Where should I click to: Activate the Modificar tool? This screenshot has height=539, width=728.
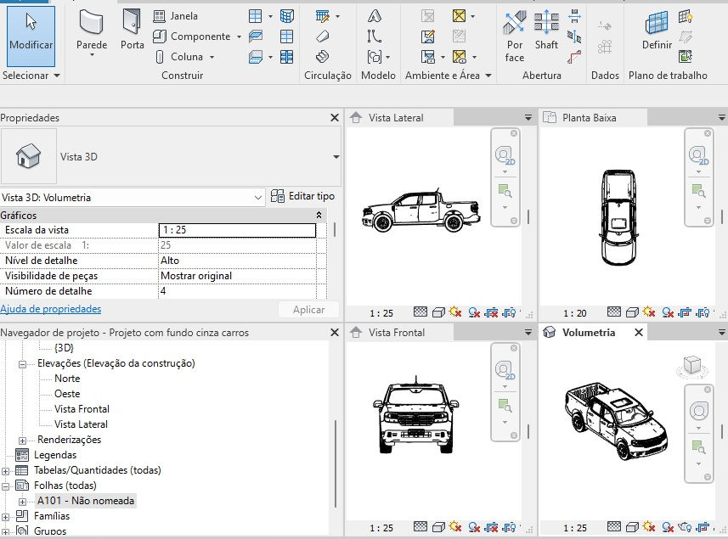(x=31, y=36)
